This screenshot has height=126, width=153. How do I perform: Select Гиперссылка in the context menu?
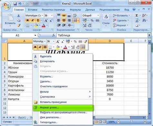pyautogui.click(x=49, y=122)
